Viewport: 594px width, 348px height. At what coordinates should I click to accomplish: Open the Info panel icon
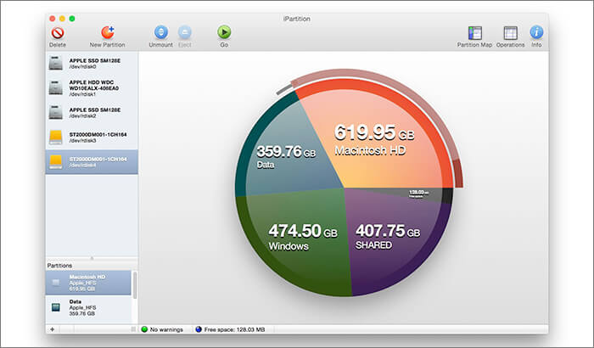click(x=536, y=32)
